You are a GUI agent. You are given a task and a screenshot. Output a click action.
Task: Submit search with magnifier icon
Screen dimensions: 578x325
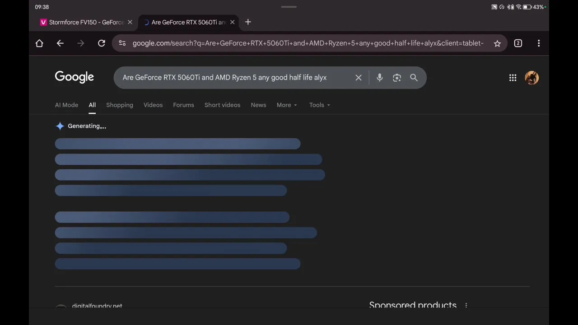tap(414, 78)
